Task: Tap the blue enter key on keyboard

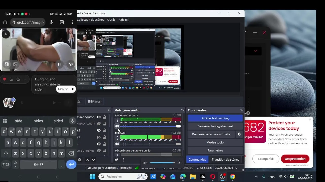Action: pyautogui.click(x=71, y=164)
